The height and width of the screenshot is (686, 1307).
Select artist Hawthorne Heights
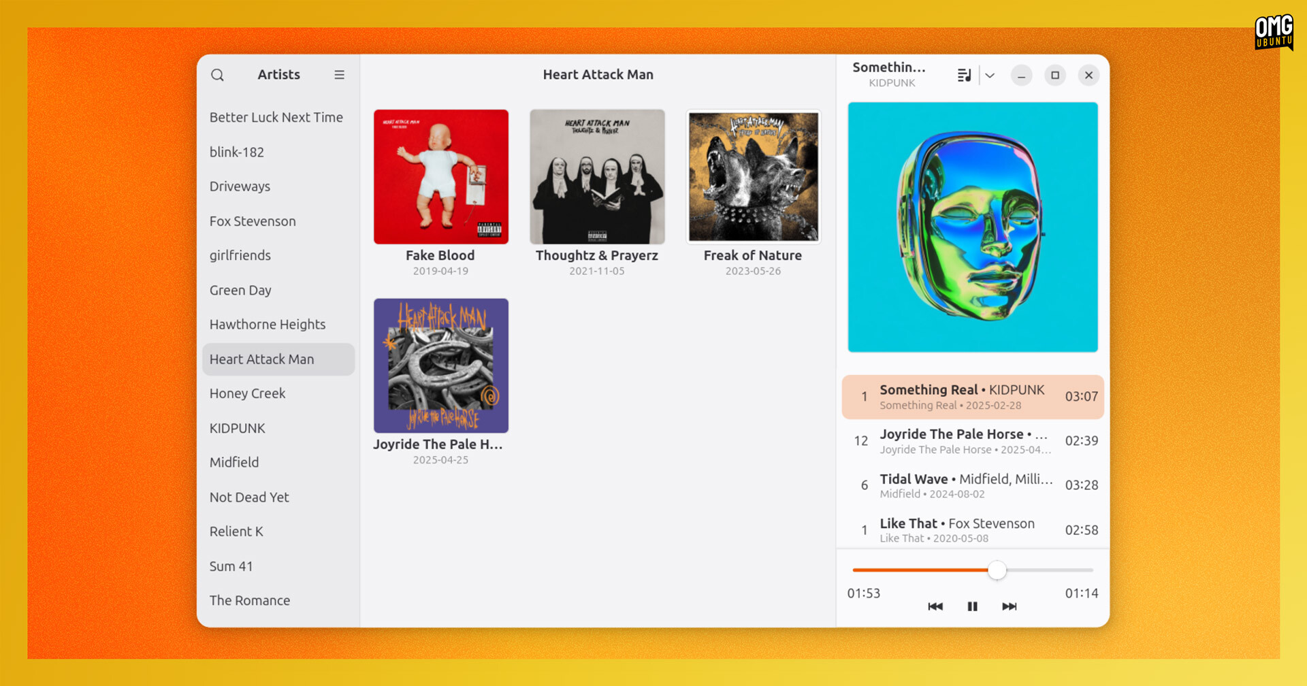(x=278, y=325)
